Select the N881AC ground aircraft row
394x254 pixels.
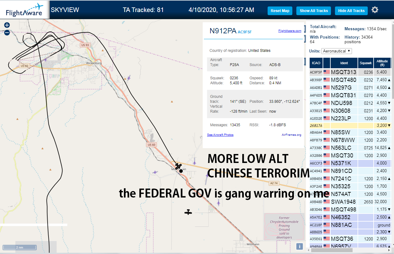350,225
